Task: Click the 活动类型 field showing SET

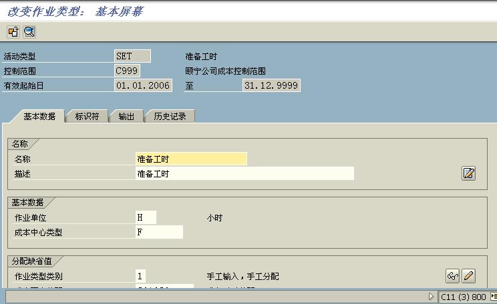Action: coord(132,57)
